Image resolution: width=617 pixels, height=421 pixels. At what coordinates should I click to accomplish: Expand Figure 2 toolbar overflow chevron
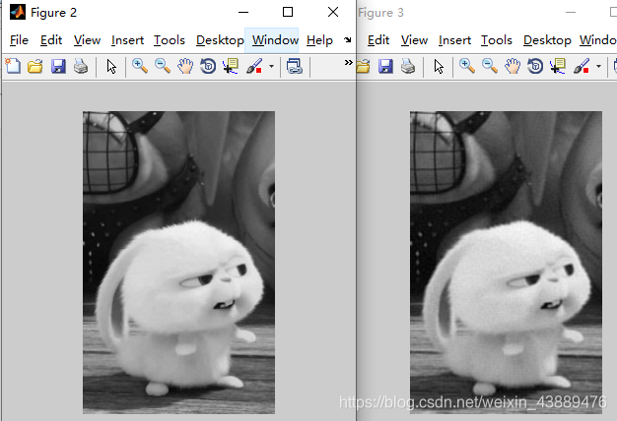click(x=348, y=62)
